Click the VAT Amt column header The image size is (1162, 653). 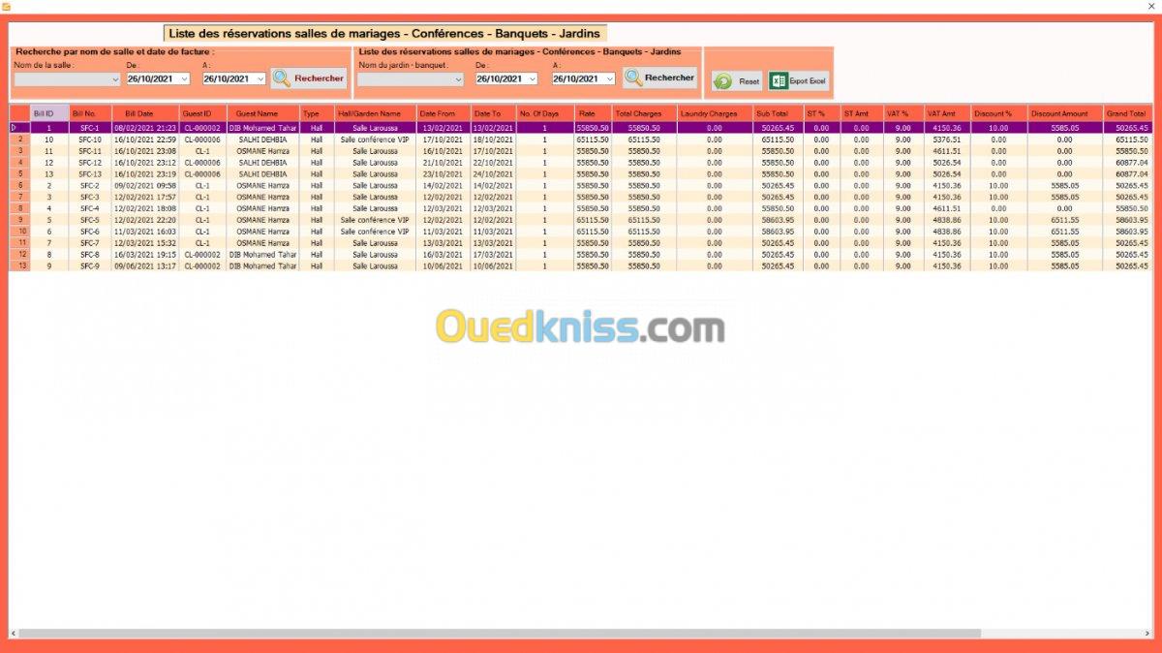946,113
